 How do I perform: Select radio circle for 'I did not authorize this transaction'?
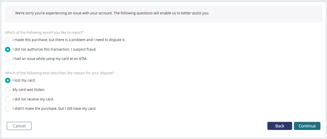pyautogui.click(x=8, y=49)
